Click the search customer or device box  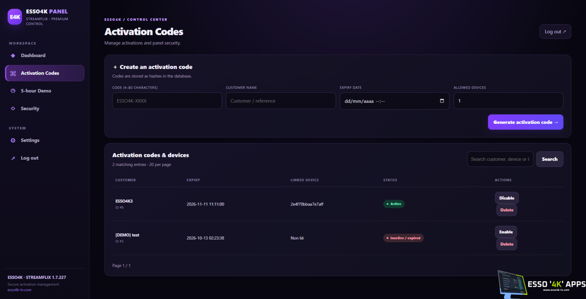pos(500,159)
